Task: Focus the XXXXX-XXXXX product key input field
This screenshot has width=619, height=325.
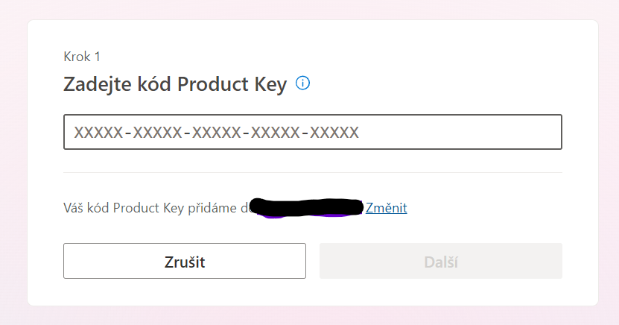Action: [313, 132]
